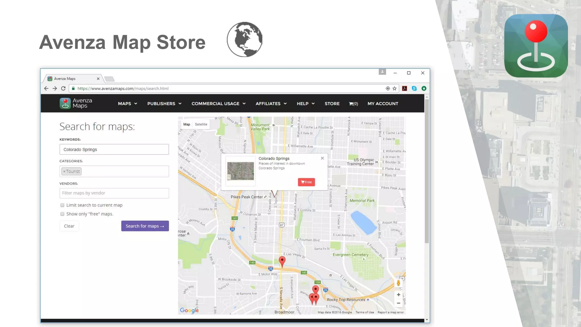This screenshot has height=327, width=581.
Task: Select the Avenza Maps browser tab
Action: (x=73, y=79)
